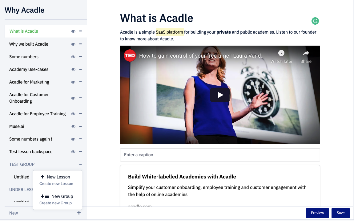The width and height of the screenshot is (354, 221).
Task: Toggle visibility of Muse.ai lesson
Action: (73, 127)
